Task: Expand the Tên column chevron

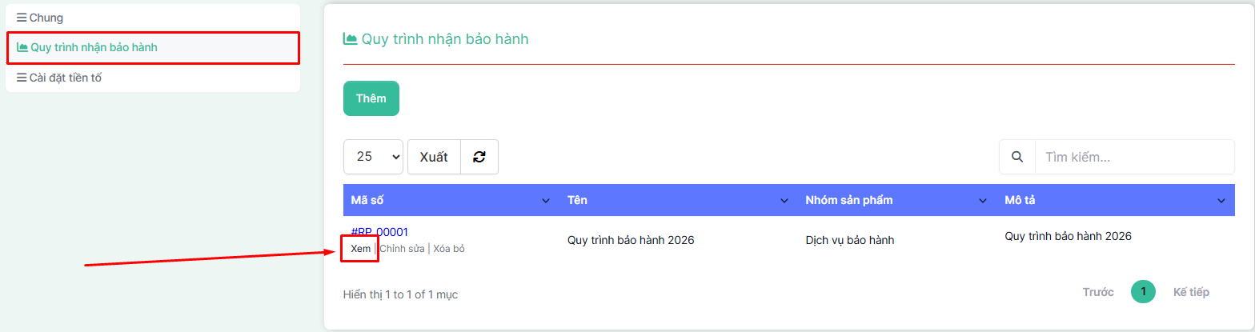Action: [x=784, y=200]
